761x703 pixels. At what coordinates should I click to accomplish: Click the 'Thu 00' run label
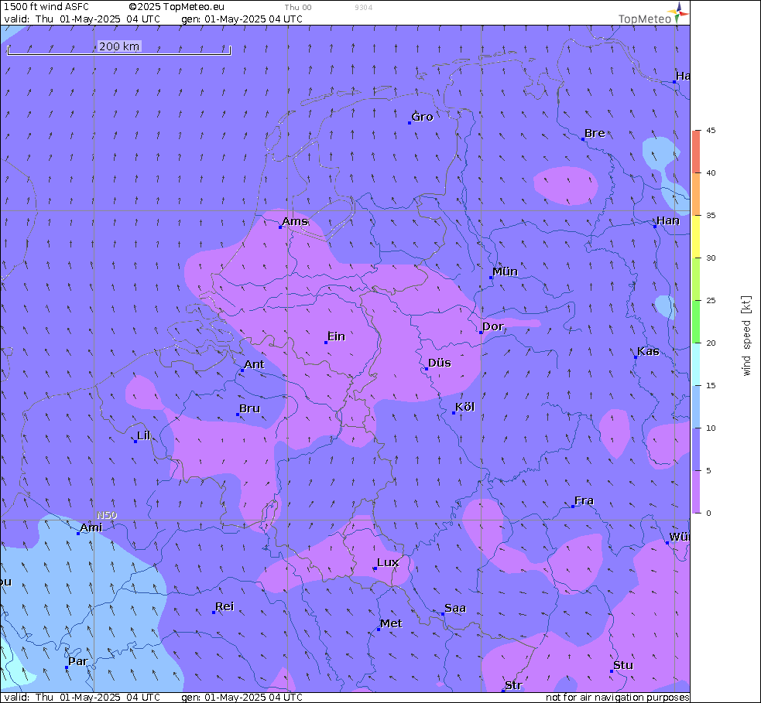coord(298,7)
